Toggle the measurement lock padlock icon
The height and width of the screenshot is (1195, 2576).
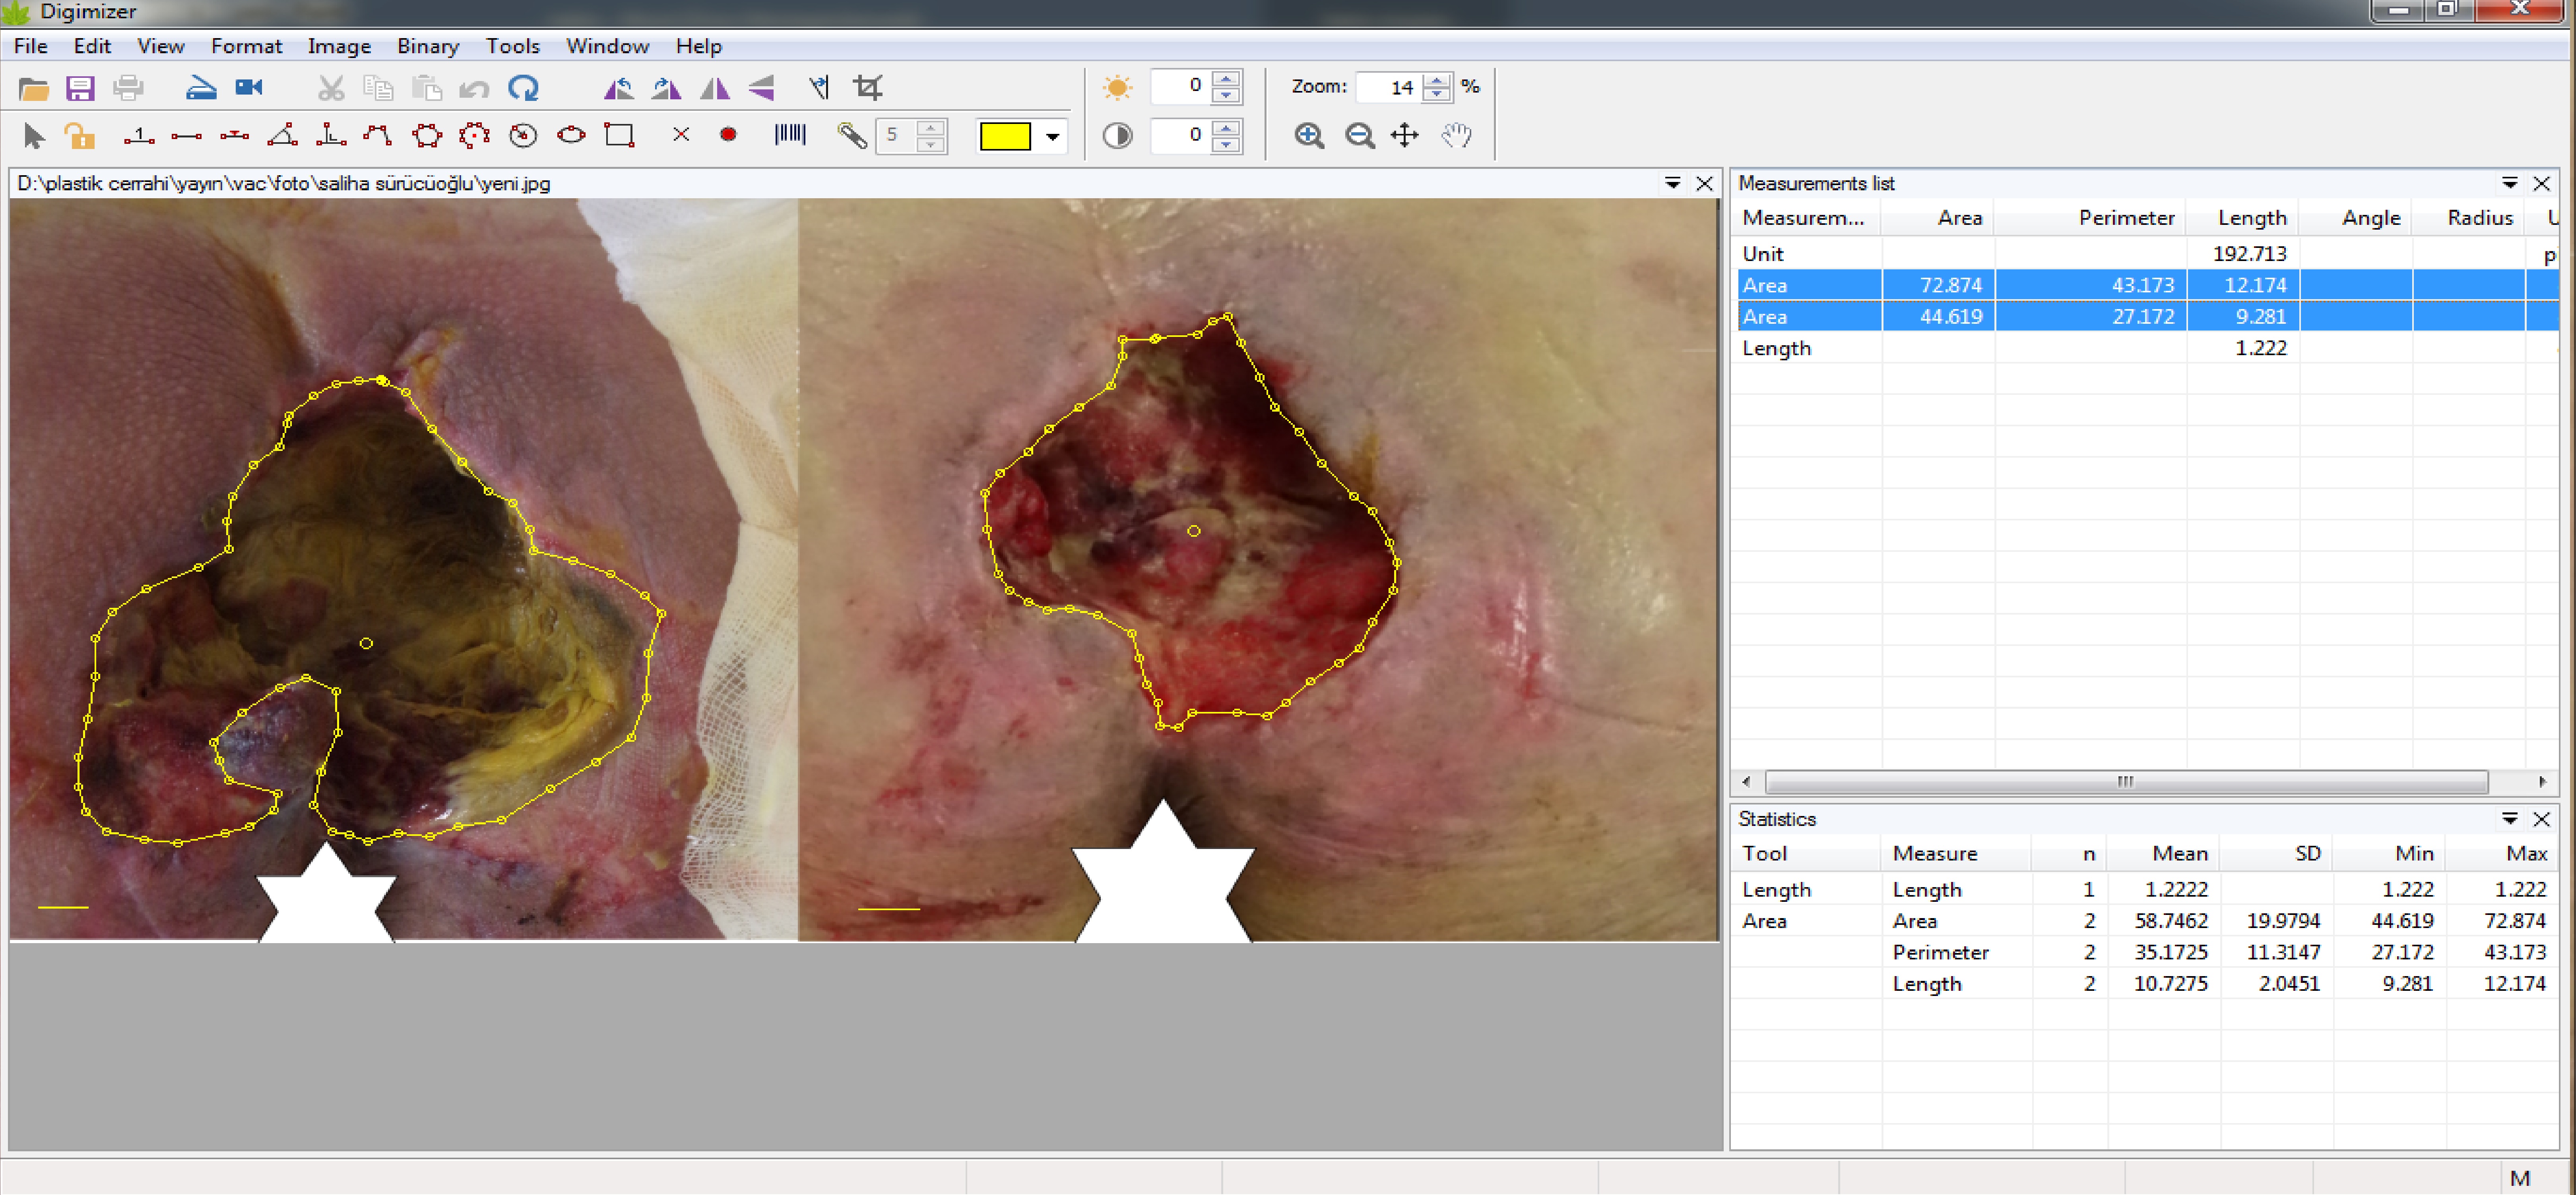[x=80, y=136]
